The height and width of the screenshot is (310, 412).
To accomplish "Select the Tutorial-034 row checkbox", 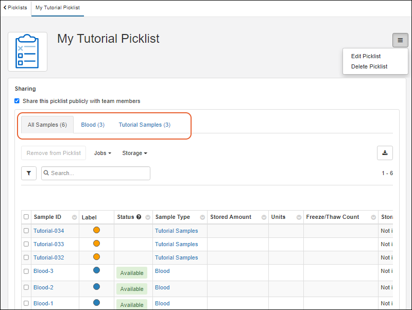I will 26,231.
